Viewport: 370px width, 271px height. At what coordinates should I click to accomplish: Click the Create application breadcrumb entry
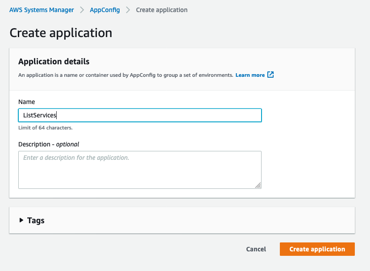(162, 9)
